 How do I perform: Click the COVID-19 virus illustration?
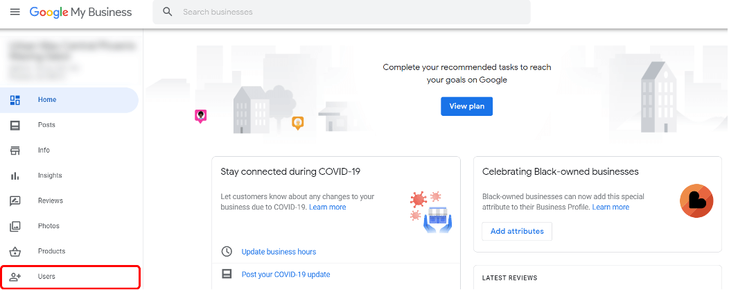coord(431,212)
